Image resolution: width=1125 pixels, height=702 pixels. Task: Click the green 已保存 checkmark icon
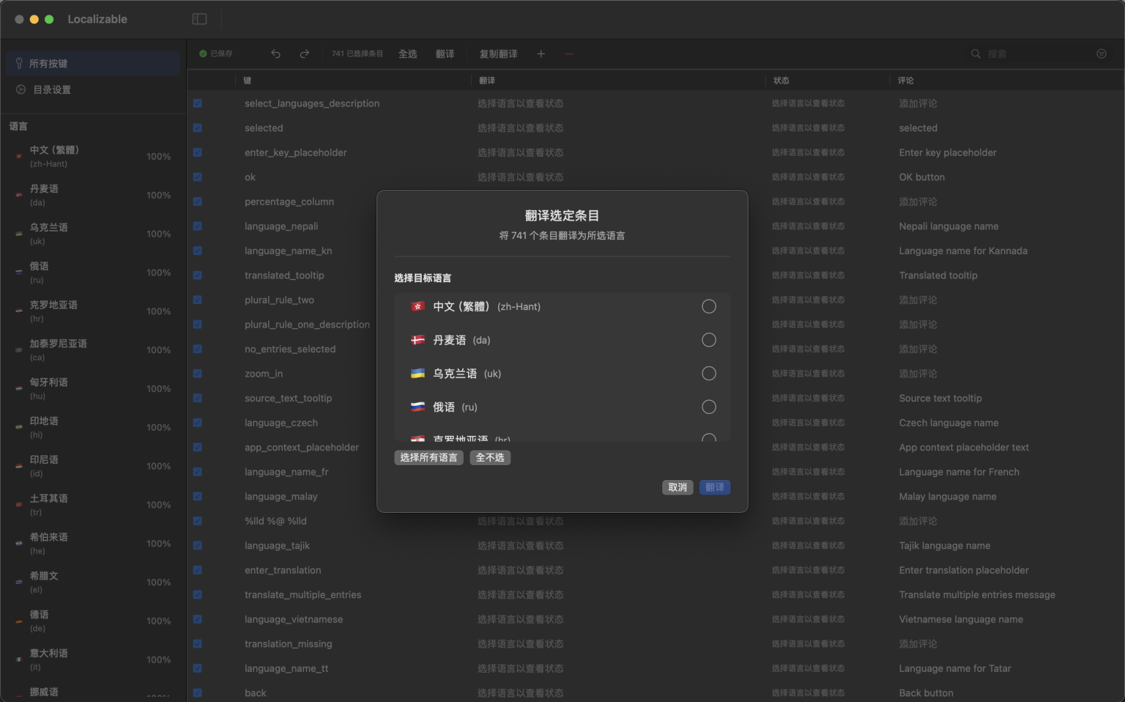point(203,53)
